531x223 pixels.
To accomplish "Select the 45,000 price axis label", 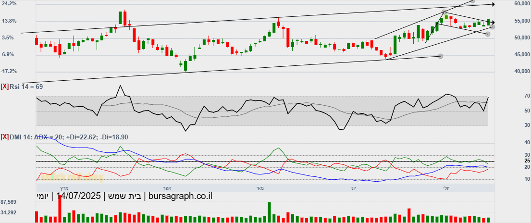I will coord(521,55).
